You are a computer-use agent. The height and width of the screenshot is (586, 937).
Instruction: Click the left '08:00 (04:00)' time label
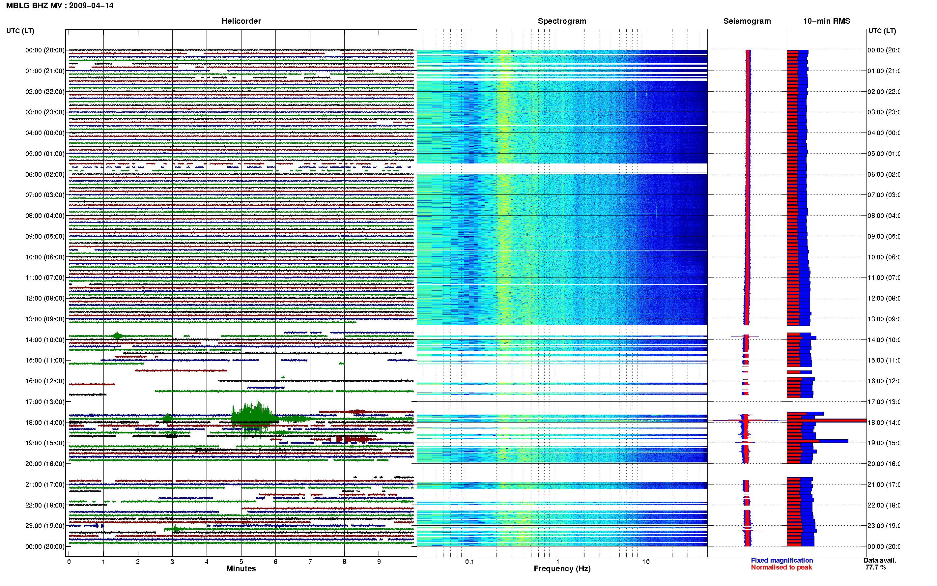(45, 216)
